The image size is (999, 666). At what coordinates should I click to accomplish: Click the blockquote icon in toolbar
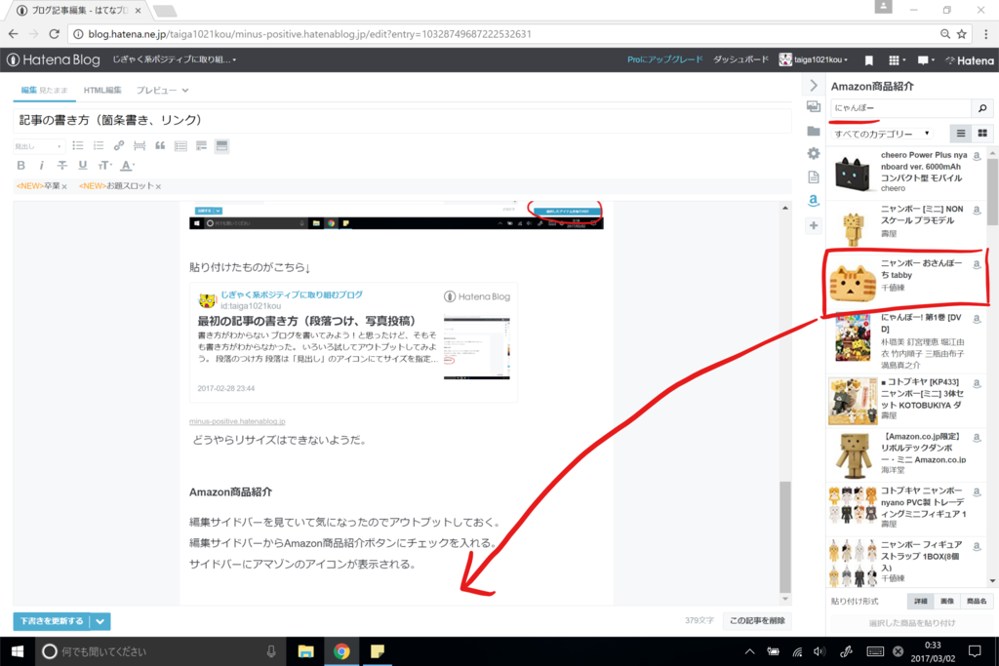[159, 145]
